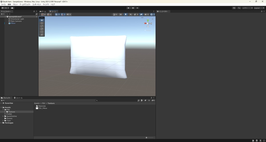Viewport: 266px width, 142px height.
Task: Select the View (eye) tool in the scene overlay
Action: pyautogui.click(x=42, y=20)
